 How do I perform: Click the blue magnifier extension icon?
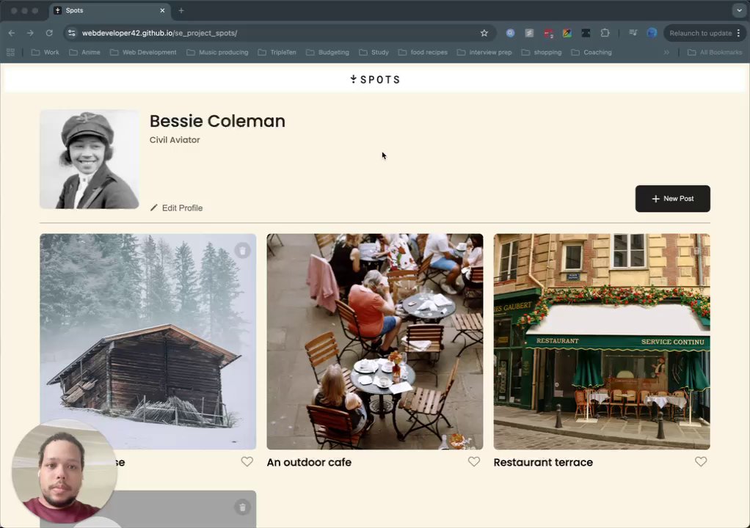(x=510, y=33)
